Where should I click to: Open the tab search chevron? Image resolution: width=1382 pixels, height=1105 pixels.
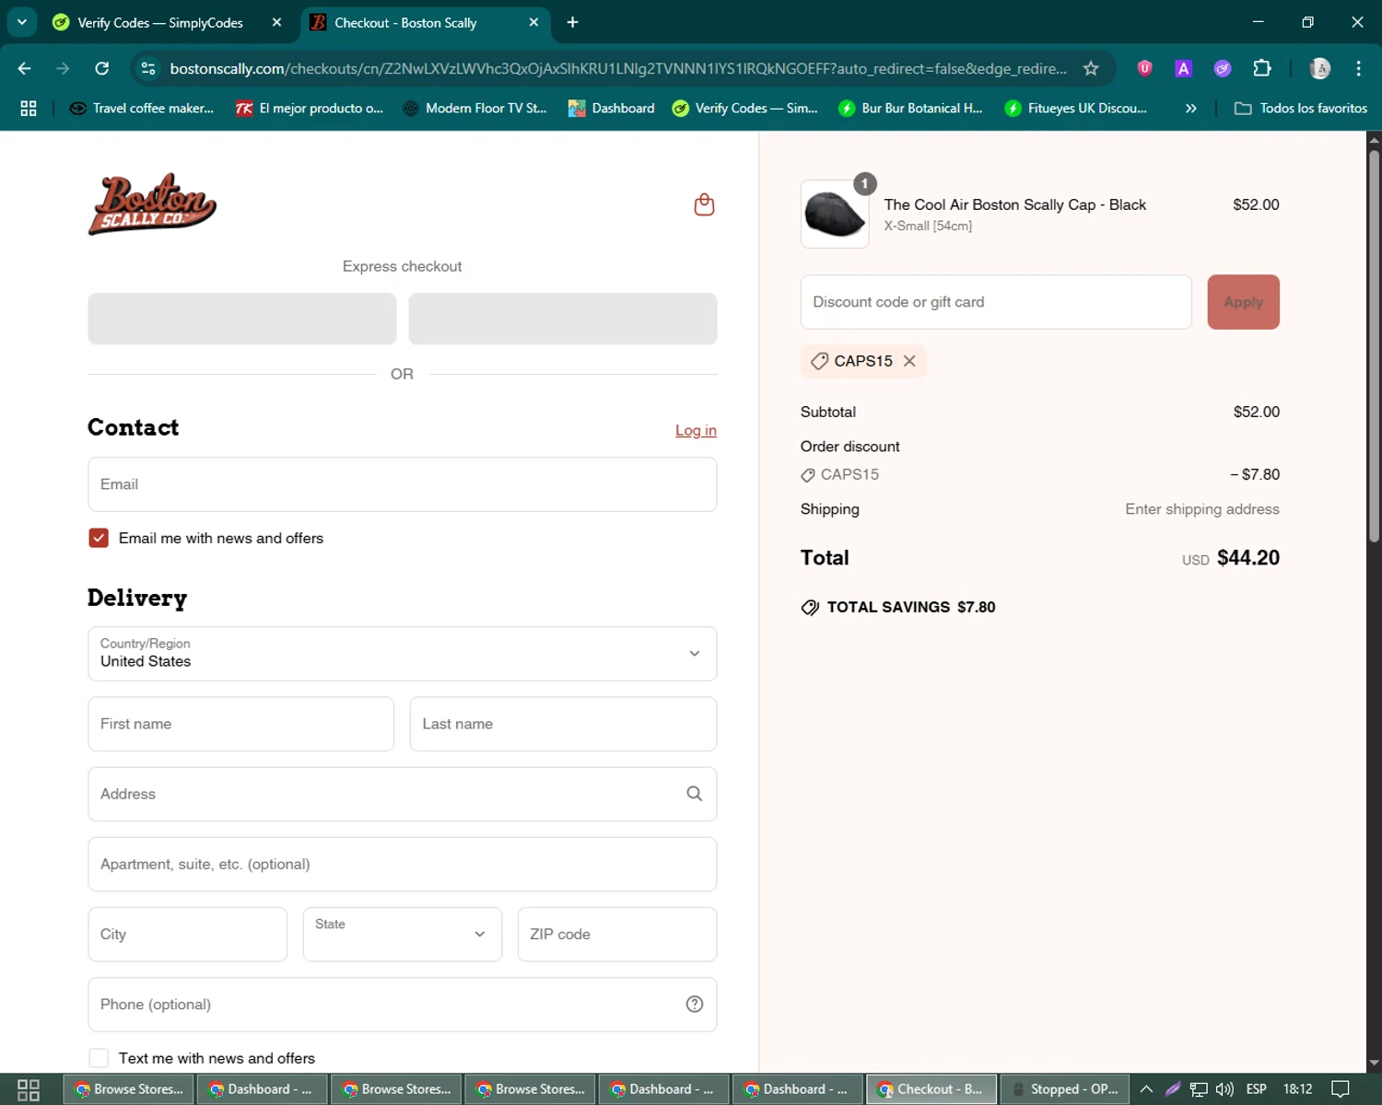(x=21, y=22)
